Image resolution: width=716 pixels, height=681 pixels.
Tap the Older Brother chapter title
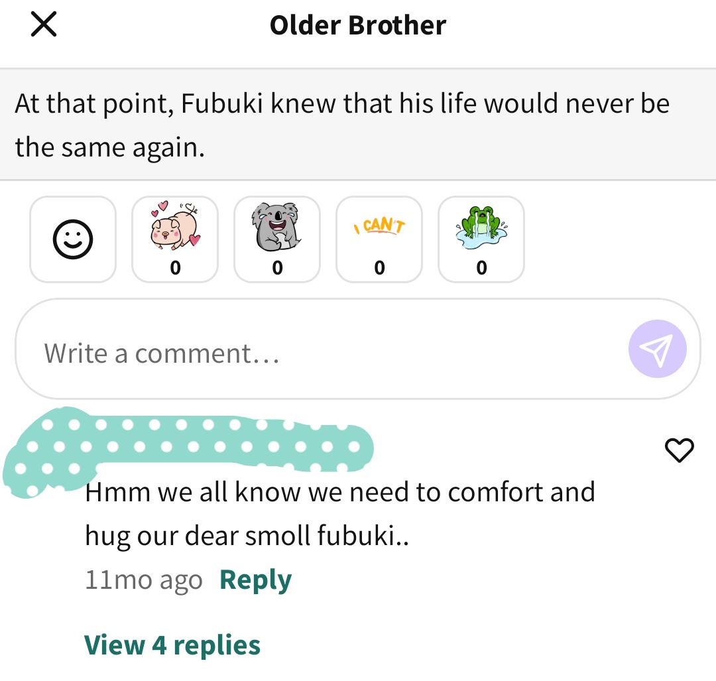tap(358, 25)
